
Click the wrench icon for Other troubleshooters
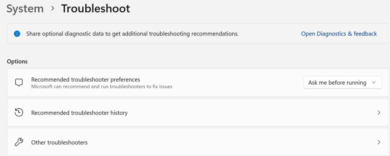click(19, 142)
